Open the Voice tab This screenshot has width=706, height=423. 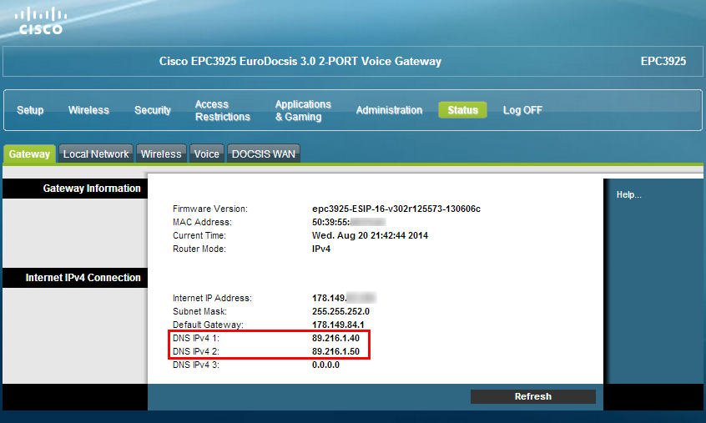[x=207, y=154]
